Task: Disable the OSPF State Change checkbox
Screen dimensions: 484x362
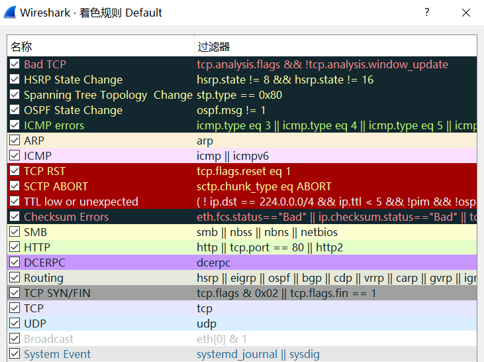Action: click(x=15, y=110)
